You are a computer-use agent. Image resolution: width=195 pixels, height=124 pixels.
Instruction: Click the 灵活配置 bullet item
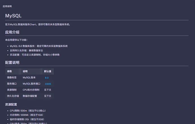[x=35, y=55]
